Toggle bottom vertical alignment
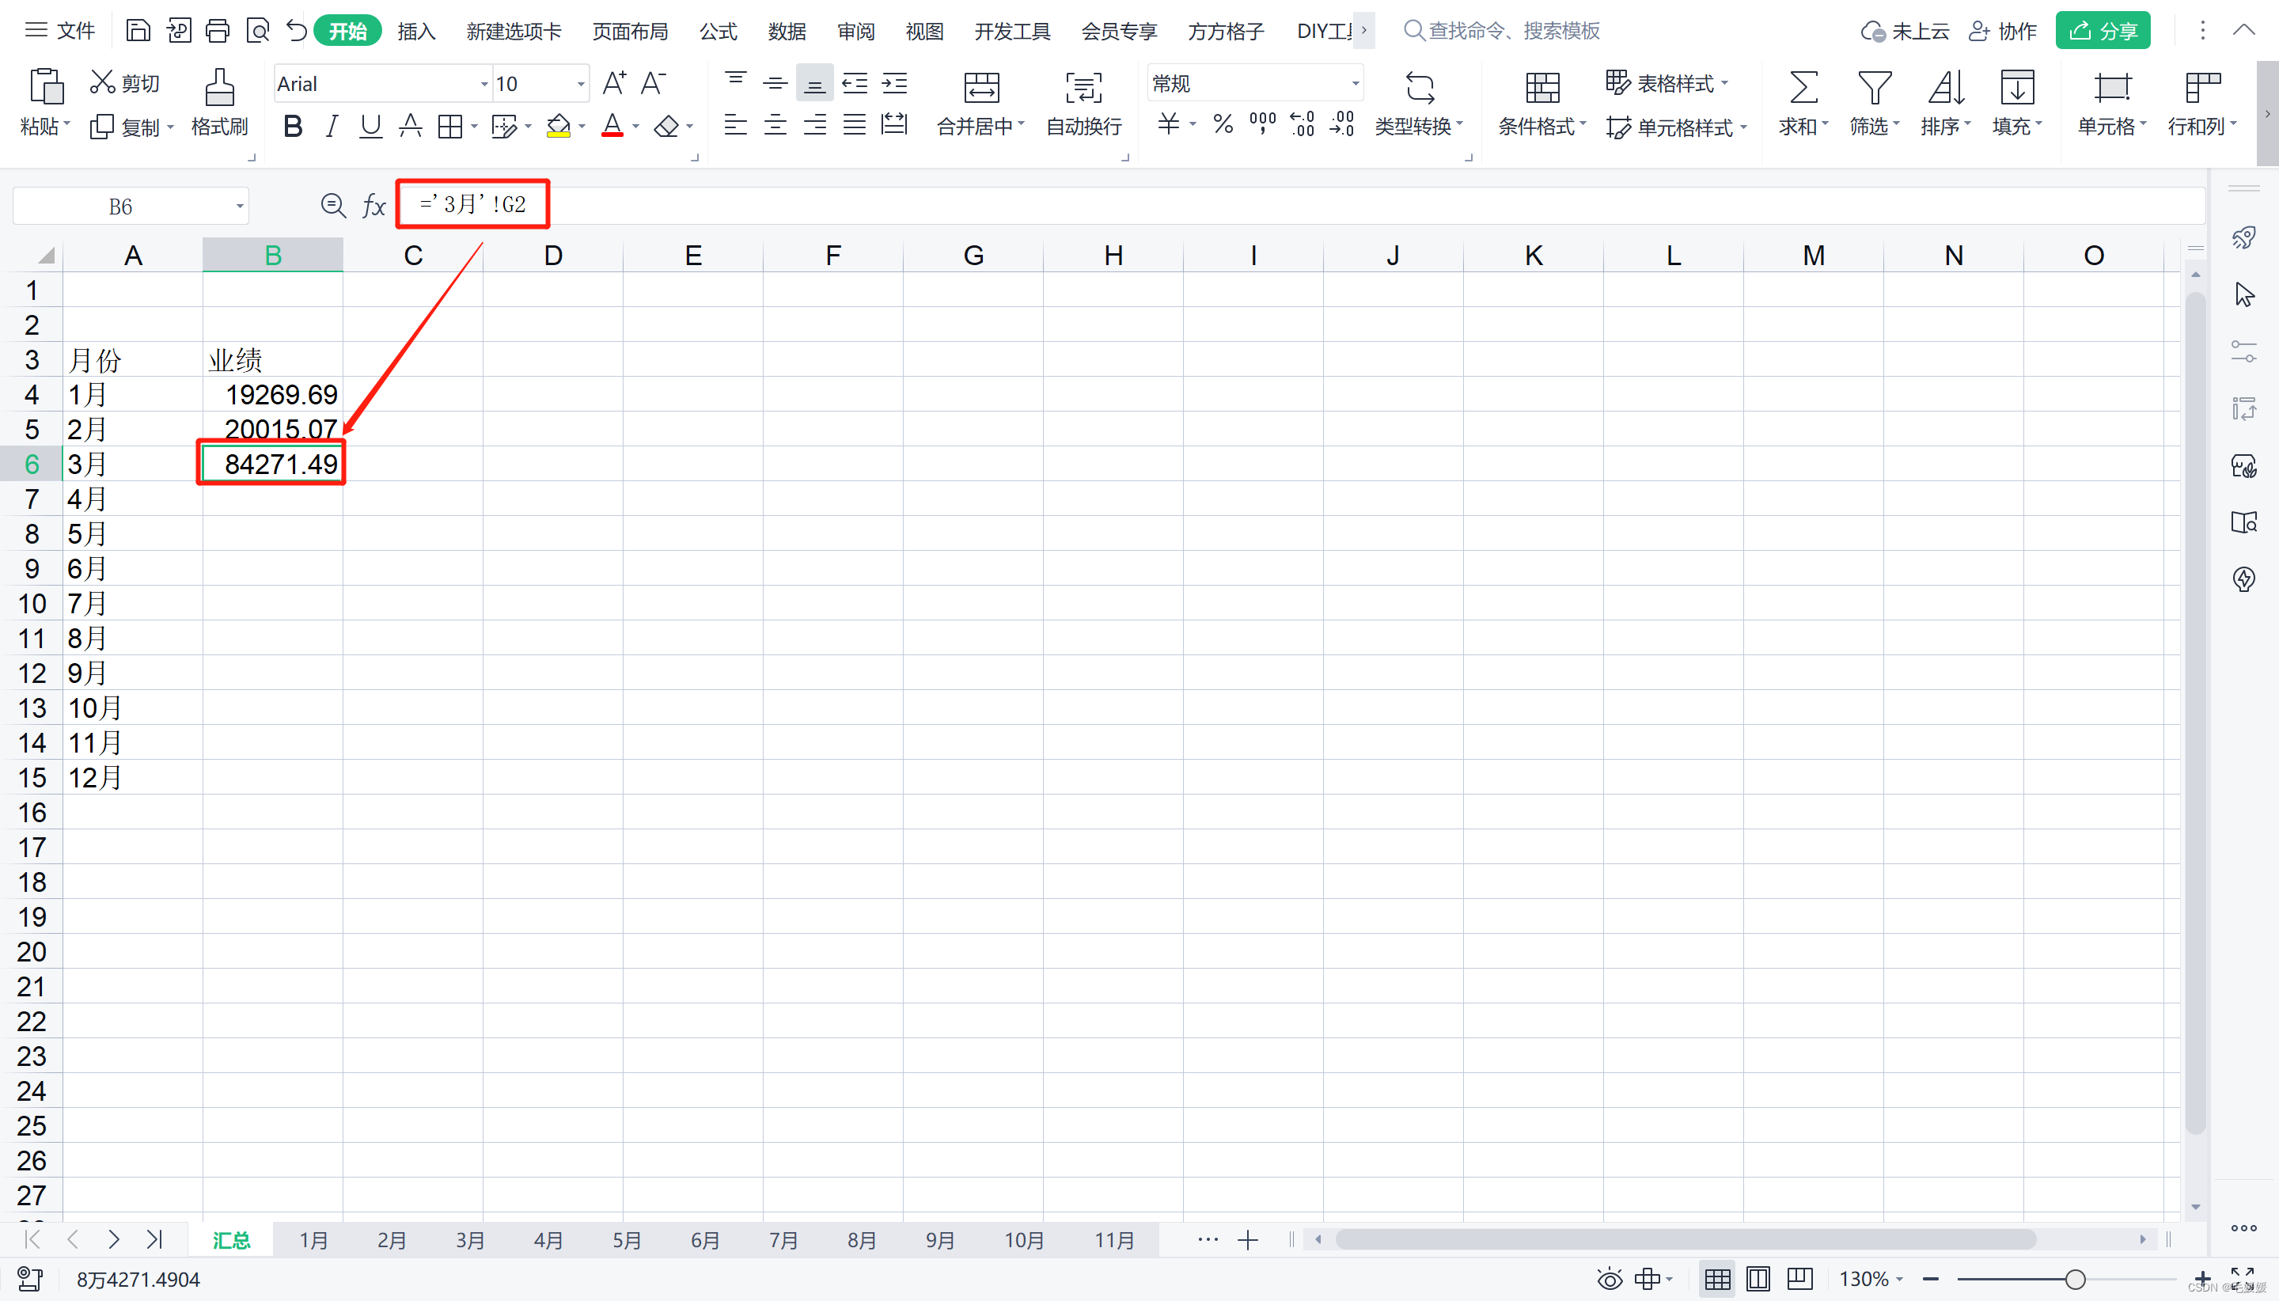The height and width of the screenshot is (1301, 2279). click(x=813, y=83)
